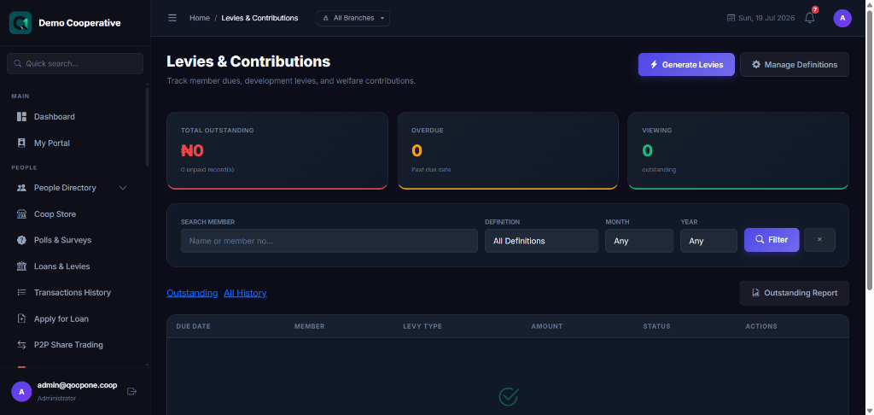Image resolution: width=874 pixels, height=415 pixels.
Task: Open the Year filter dropdown
Action: point(708,241)
